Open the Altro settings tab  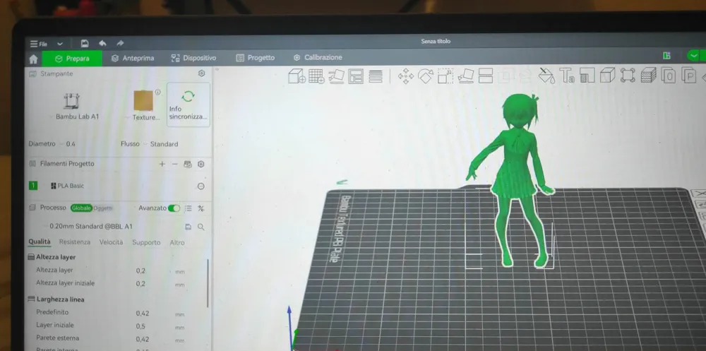[177, 242]
